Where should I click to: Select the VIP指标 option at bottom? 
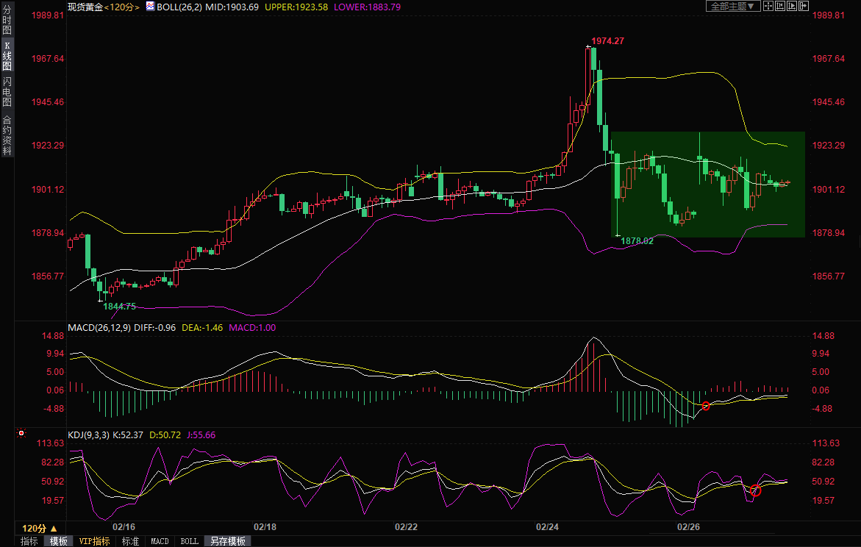[95, 541]
